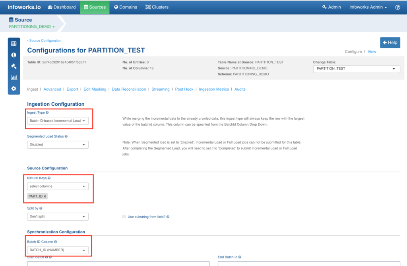The height and width of the screenshot is (266, 407).
Task: Open the Split by dropdown
Action: [58, 217]
